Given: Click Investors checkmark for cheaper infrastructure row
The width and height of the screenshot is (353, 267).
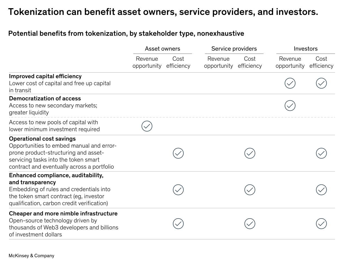Looking at the screenshot, I should [x=321, y=224].
